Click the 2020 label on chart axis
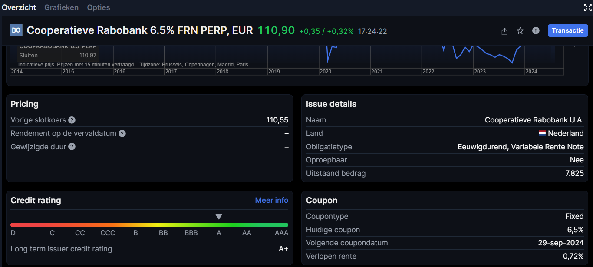 (325, 72)
